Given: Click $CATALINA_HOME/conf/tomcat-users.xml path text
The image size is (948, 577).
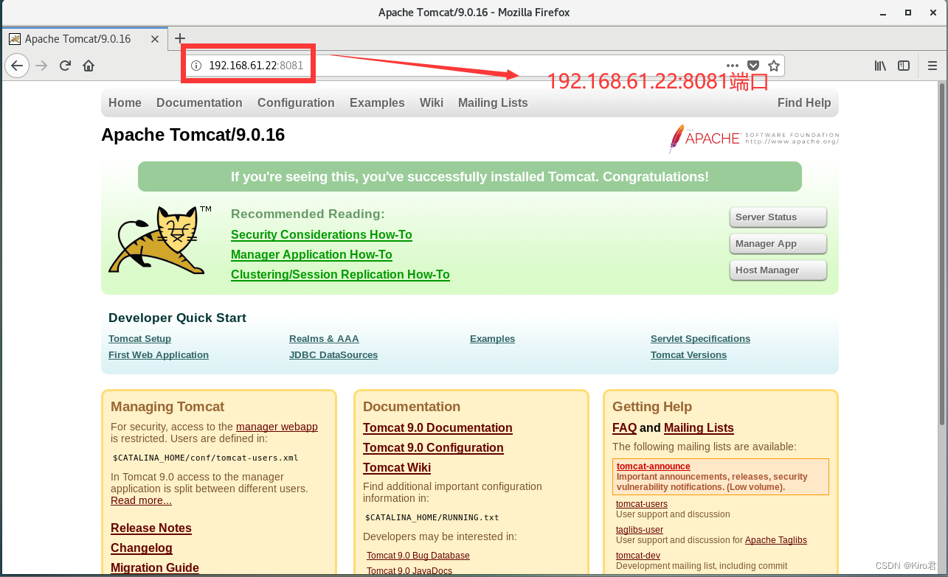Looking at the screenshot, I should [206, 458].
